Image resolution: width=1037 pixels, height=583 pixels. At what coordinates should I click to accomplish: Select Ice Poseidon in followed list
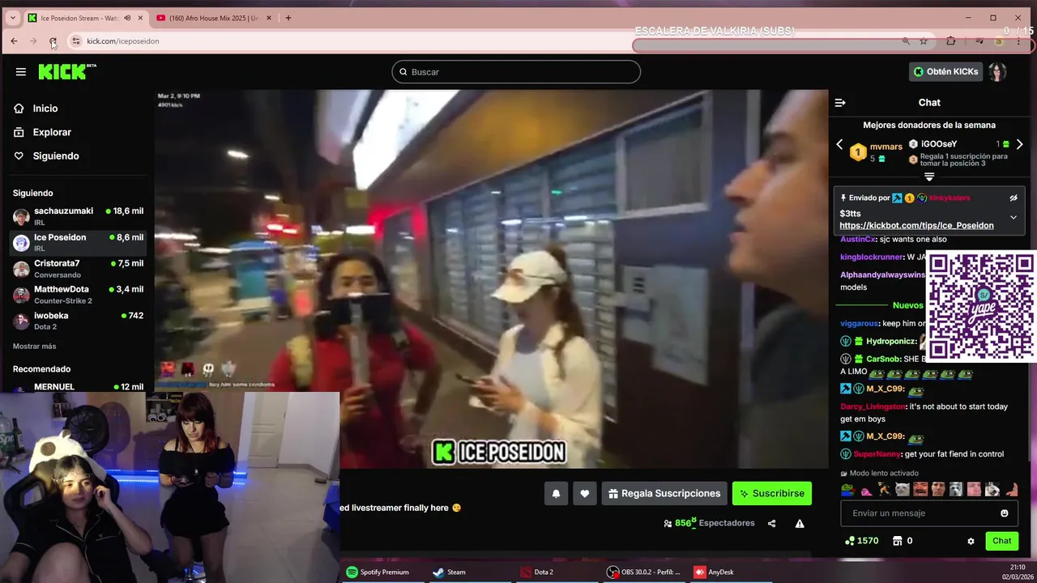(78, 242)
